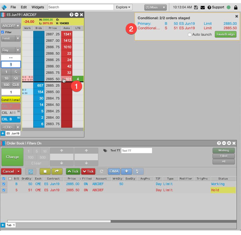Add a new Order Book tab
Viewport: 241px width, 235px height.
click(3, 225)
